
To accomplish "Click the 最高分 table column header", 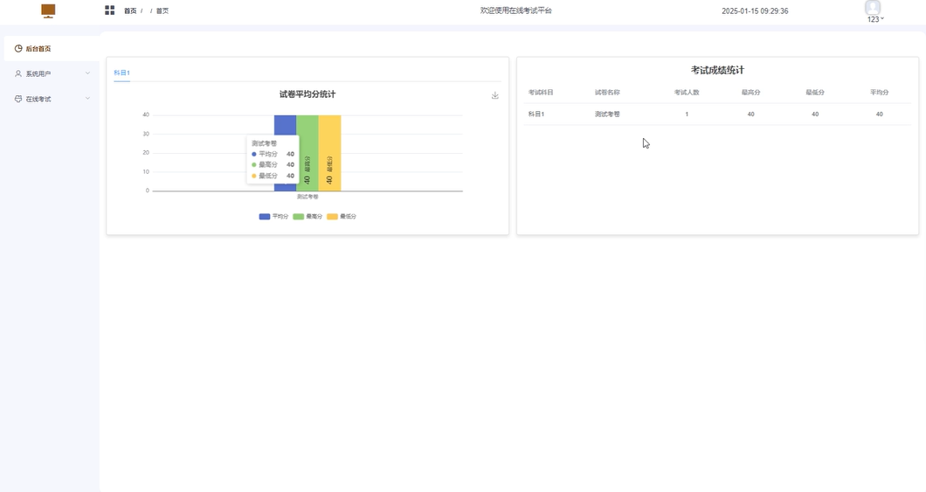I will tap(750, 93).
